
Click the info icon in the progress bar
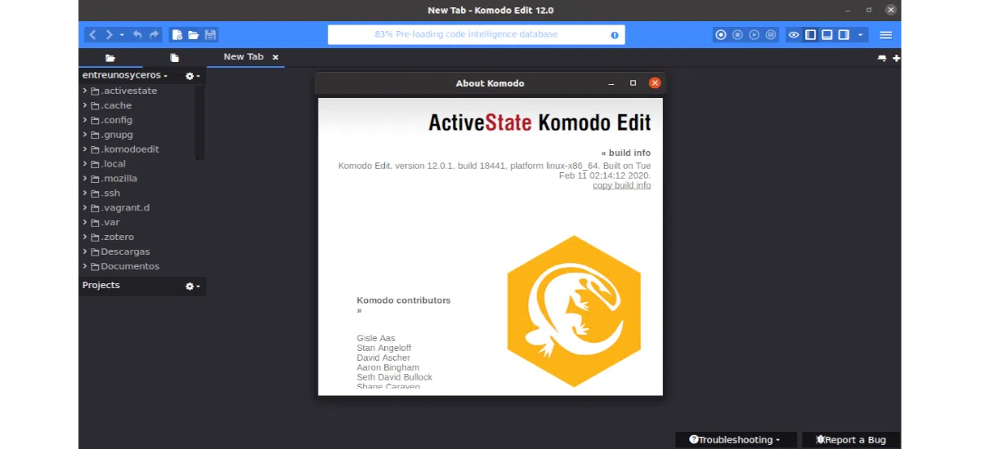click(615, 35)
